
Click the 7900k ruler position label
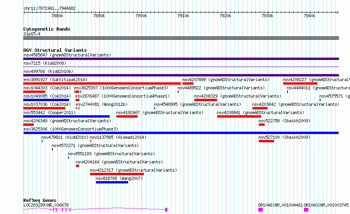pos(141,16)
